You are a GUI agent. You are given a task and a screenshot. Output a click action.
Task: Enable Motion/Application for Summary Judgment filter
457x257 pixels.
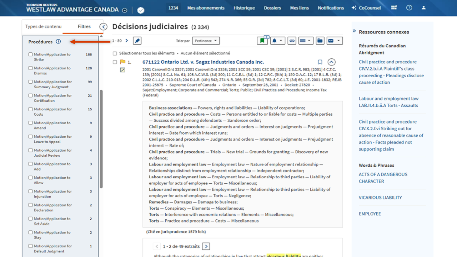pyautogui.click(x=31, y=82)
